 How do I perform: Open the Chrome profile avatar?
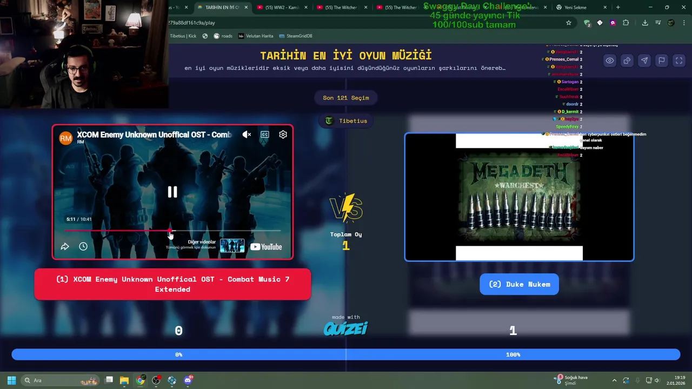(671, 23)
